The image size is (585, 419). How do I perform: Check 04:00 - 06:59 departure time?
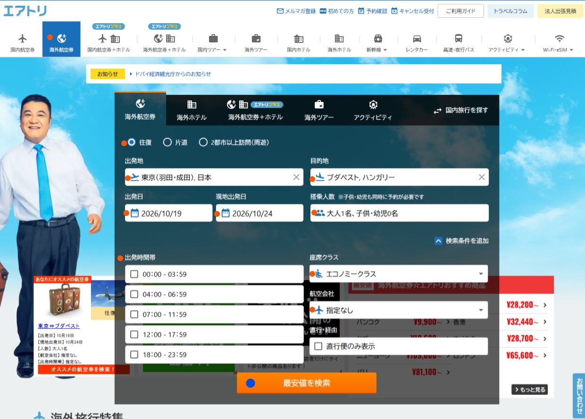click(x=134, y=294)
